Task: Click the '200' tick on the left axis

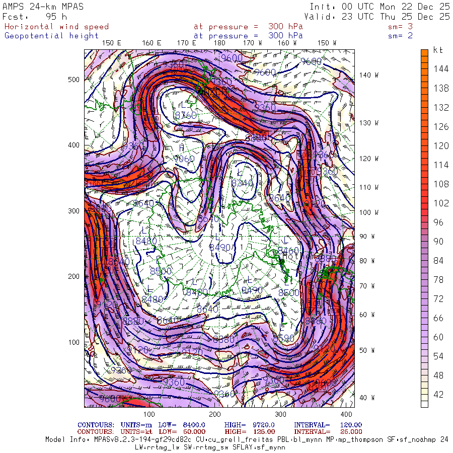Action: point(73,276)
